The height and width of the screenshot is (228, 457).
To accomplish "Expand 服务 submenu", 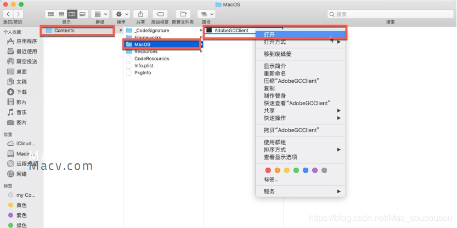I will coord(300,192).
